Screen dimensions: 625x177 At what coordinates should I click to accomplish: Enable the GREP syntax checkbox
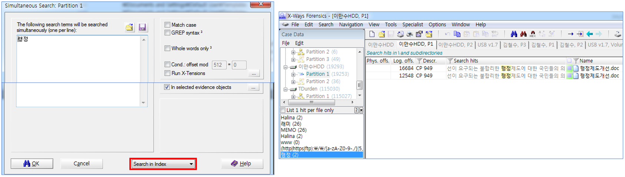click(167, 33)
